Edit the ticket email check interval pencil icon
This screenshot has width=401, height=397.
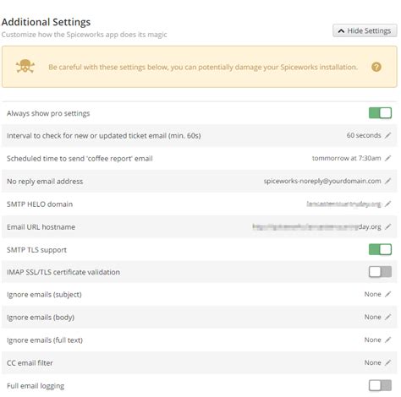pos(388,135)
